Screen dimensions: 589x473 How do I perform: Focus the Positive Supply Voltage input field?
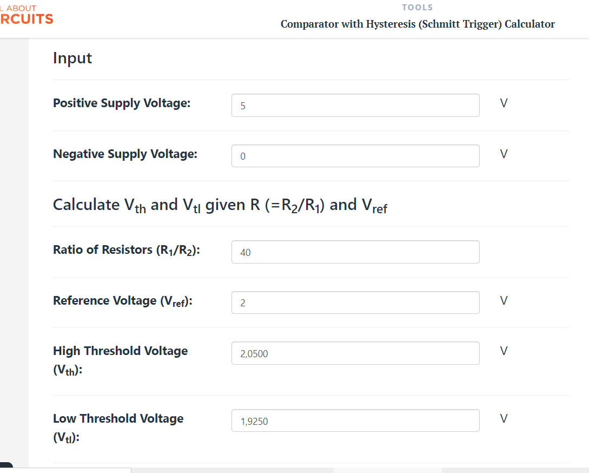pyautogui.click(x=355, y=106)
